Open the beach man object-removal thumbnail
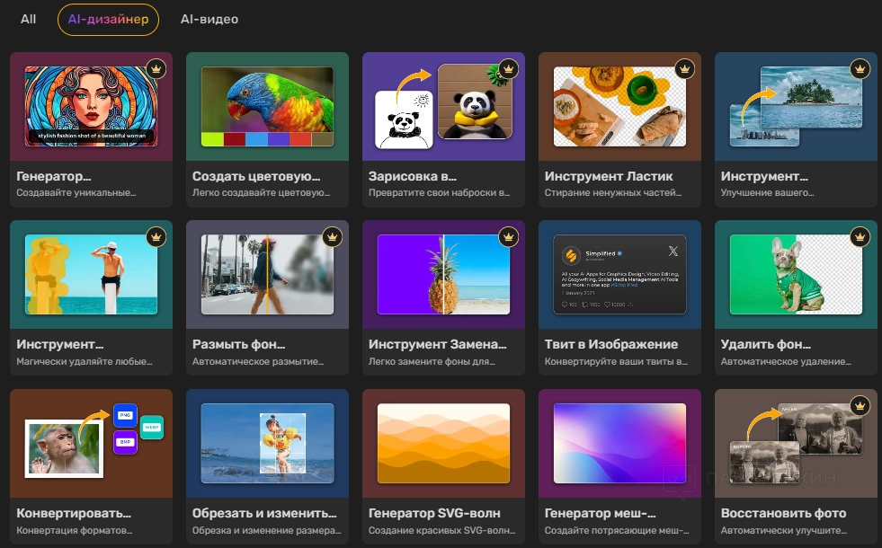Image resolution: width=882 pixels, height=548 pixels. click(91, 274)
